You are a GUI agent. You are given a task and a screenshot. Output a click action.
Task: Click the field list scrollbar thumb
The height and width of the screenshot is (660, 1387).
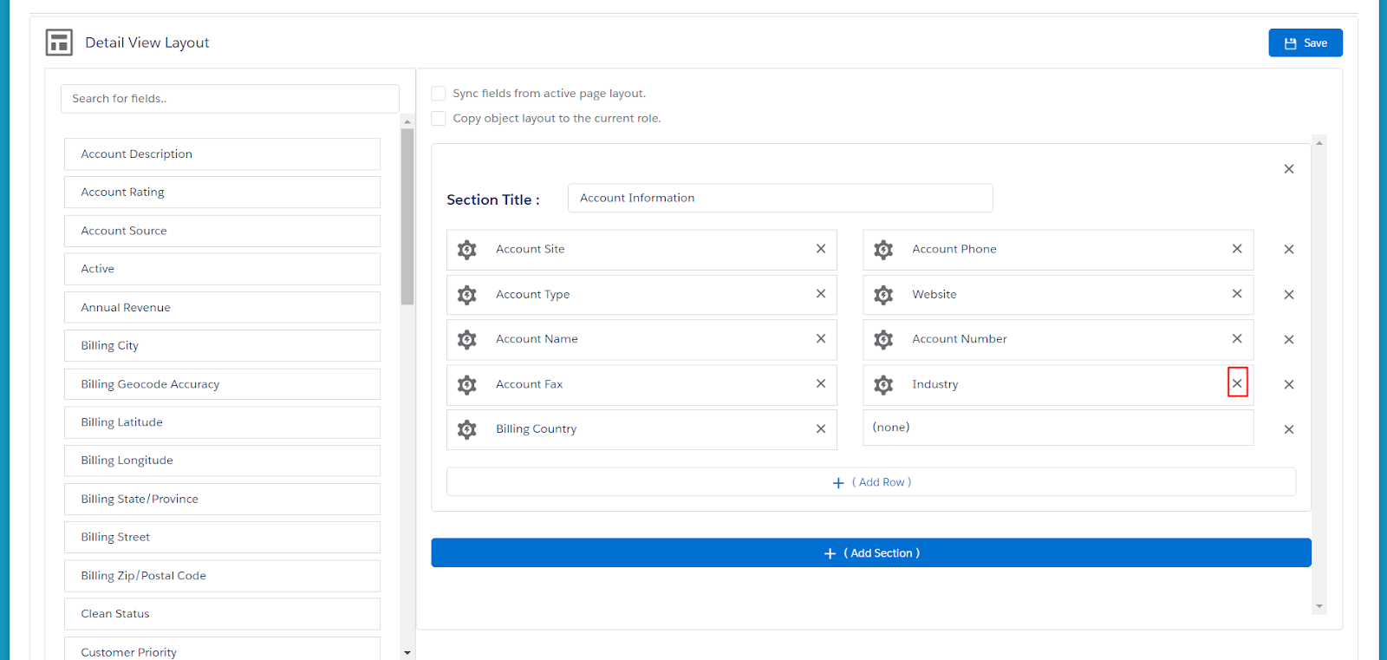[407, 217]
